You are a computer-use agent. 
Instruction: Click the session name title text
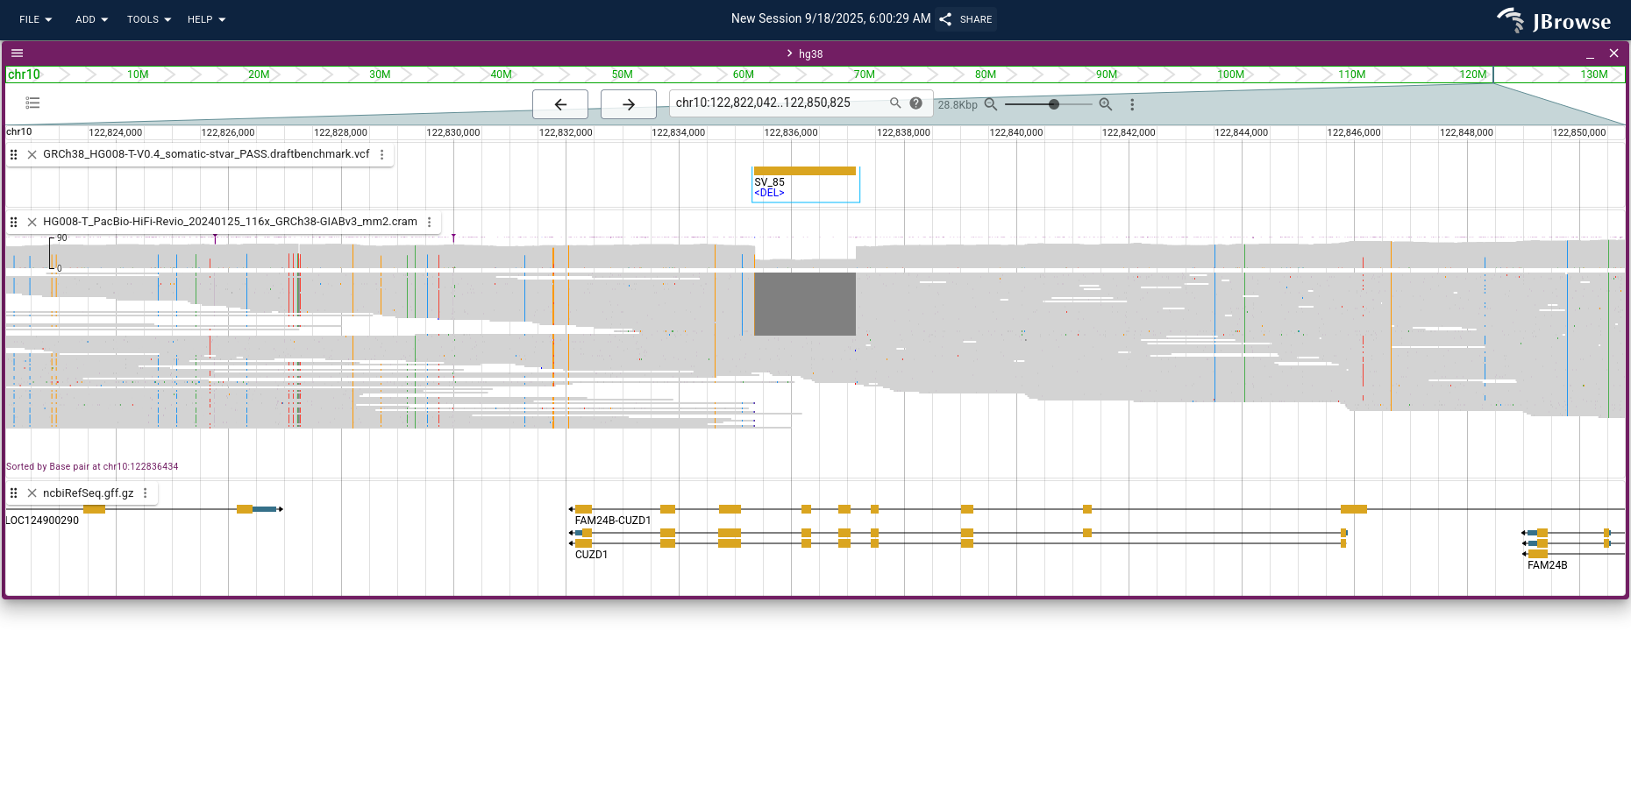(x=830, y=18)
